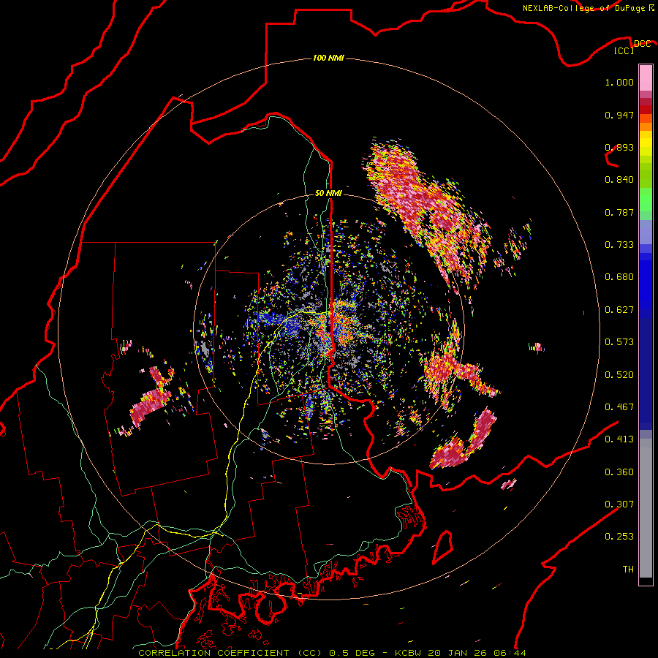658x658 pixels.
Task: Select the 0.733 legend value
Action: pyautogui.click(x=619, y=245)
